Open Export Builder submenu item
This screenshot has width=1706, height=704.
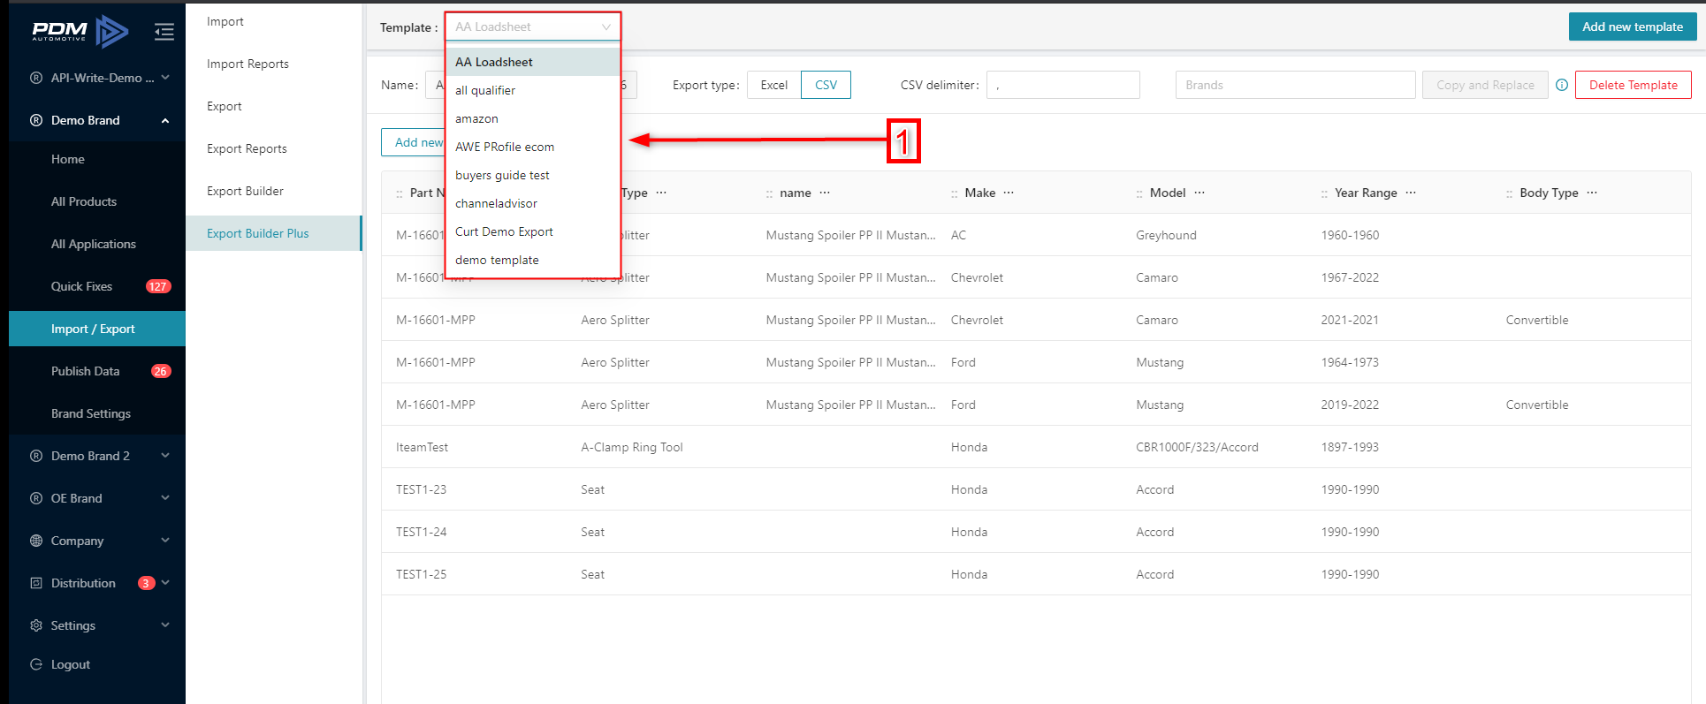point(273,191)
